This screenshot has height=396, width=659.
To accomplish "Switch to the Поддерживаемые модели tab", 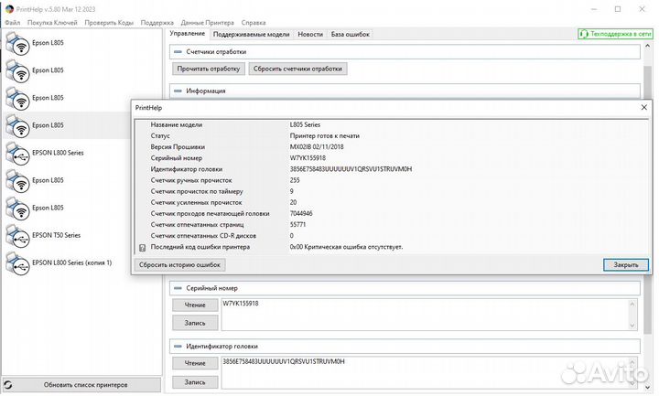I will pos(252,35).
